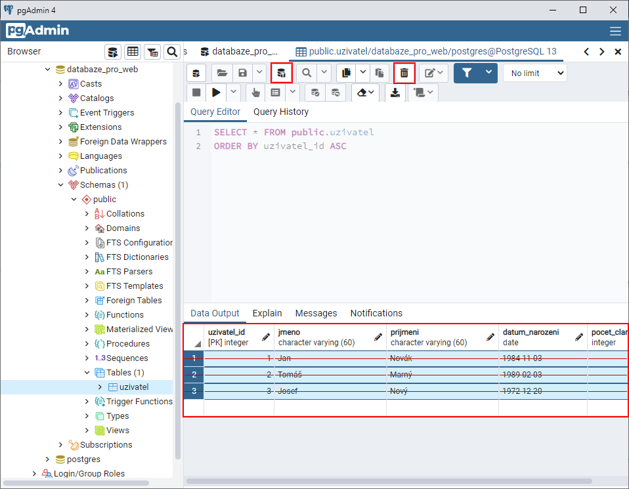The width and height of the screenshot is (629, 489).
Task: Click the Paste clipboard icon in toolbar
Action: point(379,73)
